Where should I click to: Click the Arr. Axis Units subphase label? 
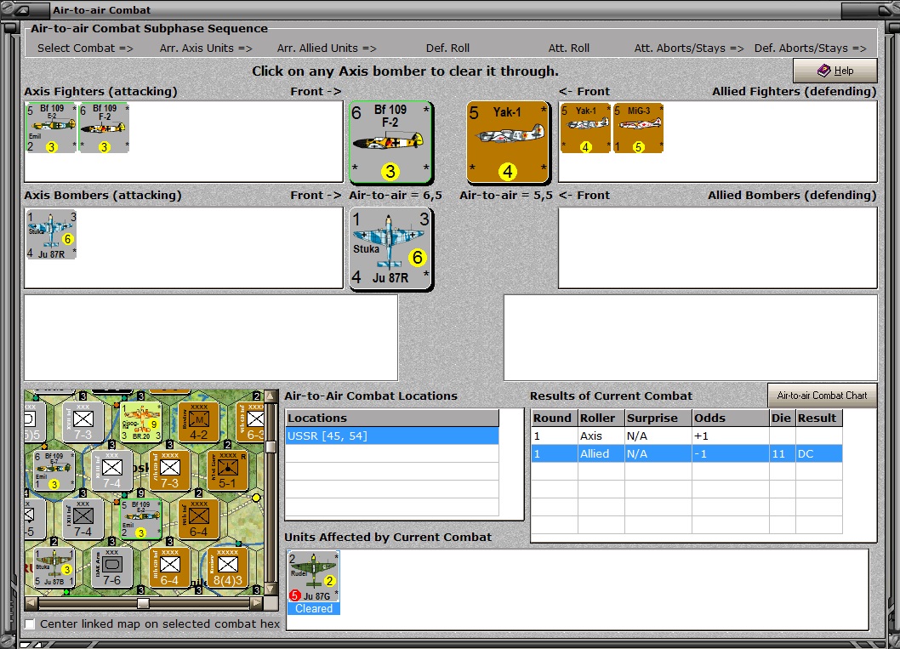point(206,48)
